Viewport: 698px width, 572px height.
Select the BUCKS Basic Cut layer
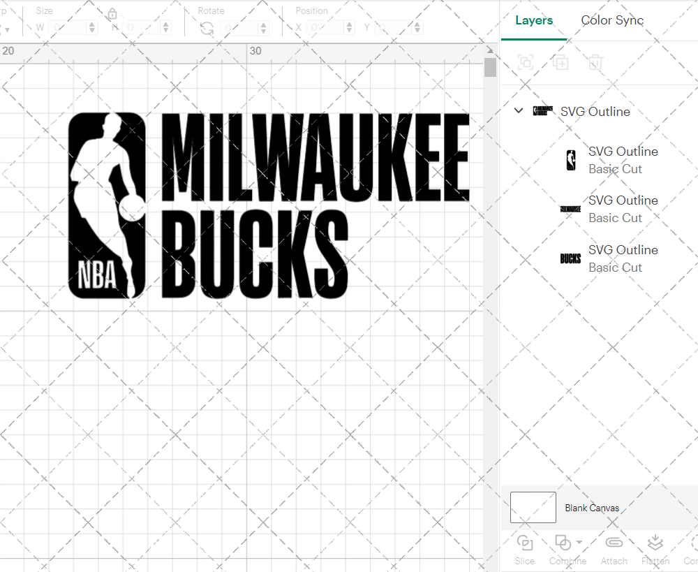click(x=623, y=258)
